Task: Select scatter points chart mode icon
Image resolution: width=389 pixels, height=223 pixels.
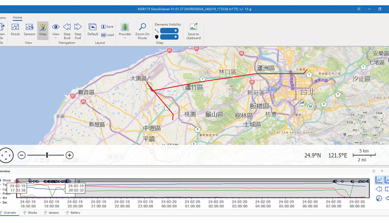Action: click(379, 180)
